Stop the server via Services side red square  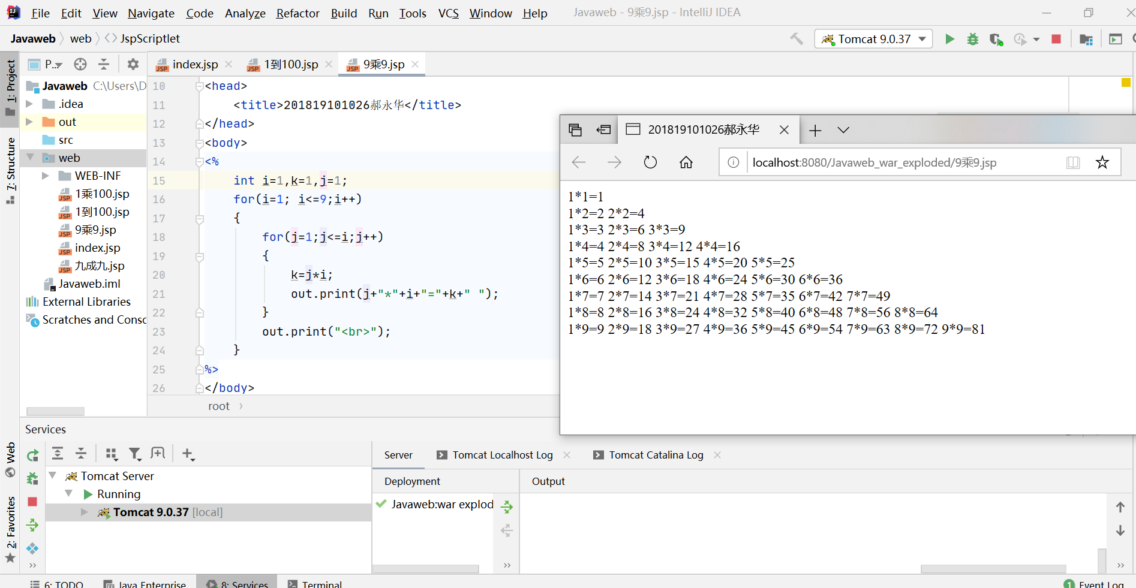32,502
